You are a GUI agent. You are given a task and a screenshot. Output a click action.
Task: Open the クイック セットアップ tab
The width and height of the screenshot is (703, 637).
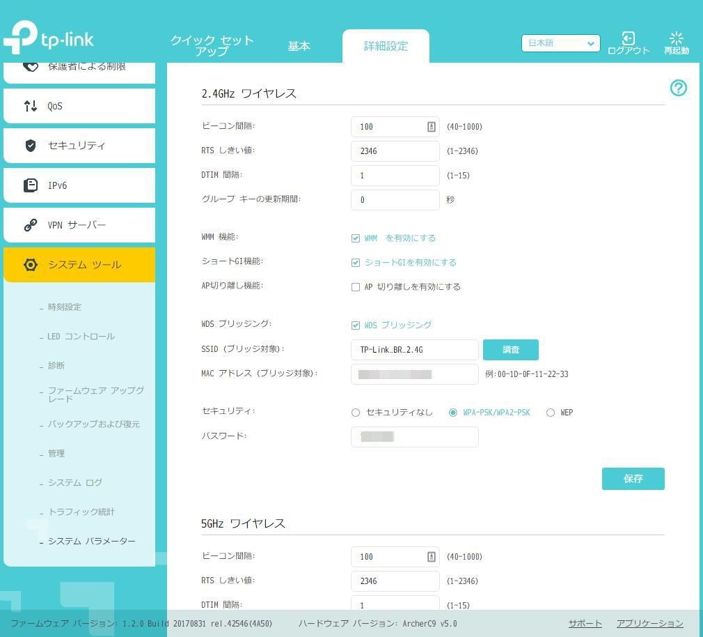[211, 46]
